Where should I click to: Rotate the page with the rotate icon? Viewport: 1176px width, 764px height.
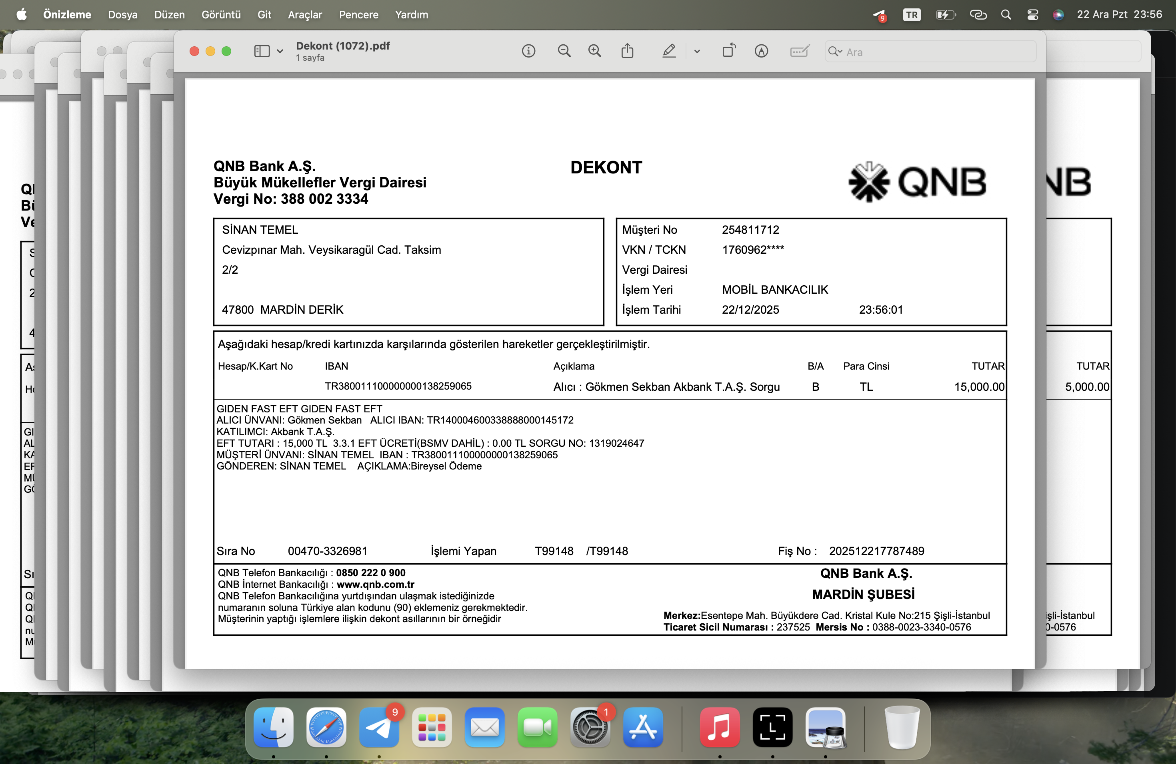[729, 50]
